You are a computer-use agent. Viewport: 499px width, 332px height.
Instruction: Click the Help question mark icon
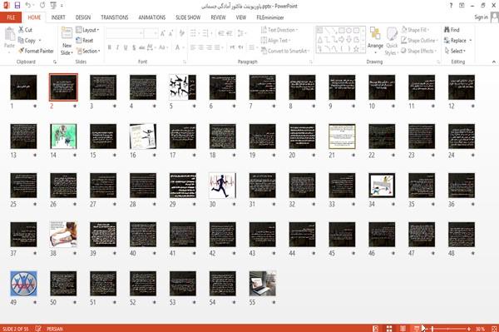[451, 6]
